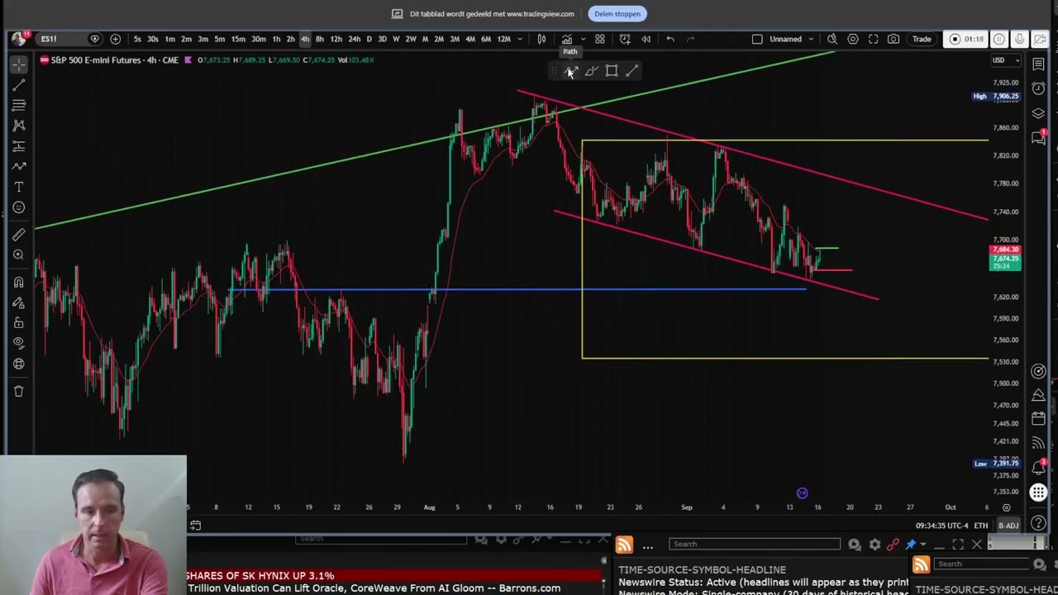Open the USD currency dropdown
This screenshot has height=595, width=1058.
tap(1006, 60)
